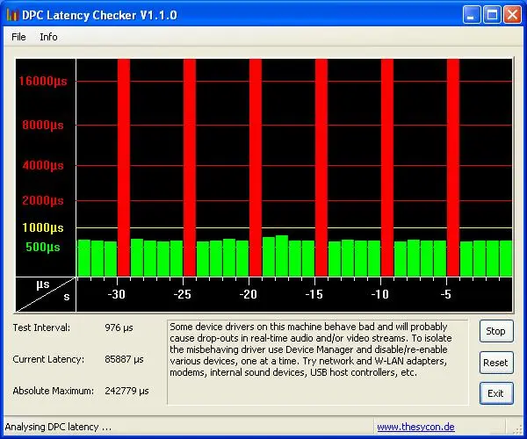Viewport: 527px width, 439px height.
Task: Click the red latency spike above -20
Action: [x=256, y=168]
